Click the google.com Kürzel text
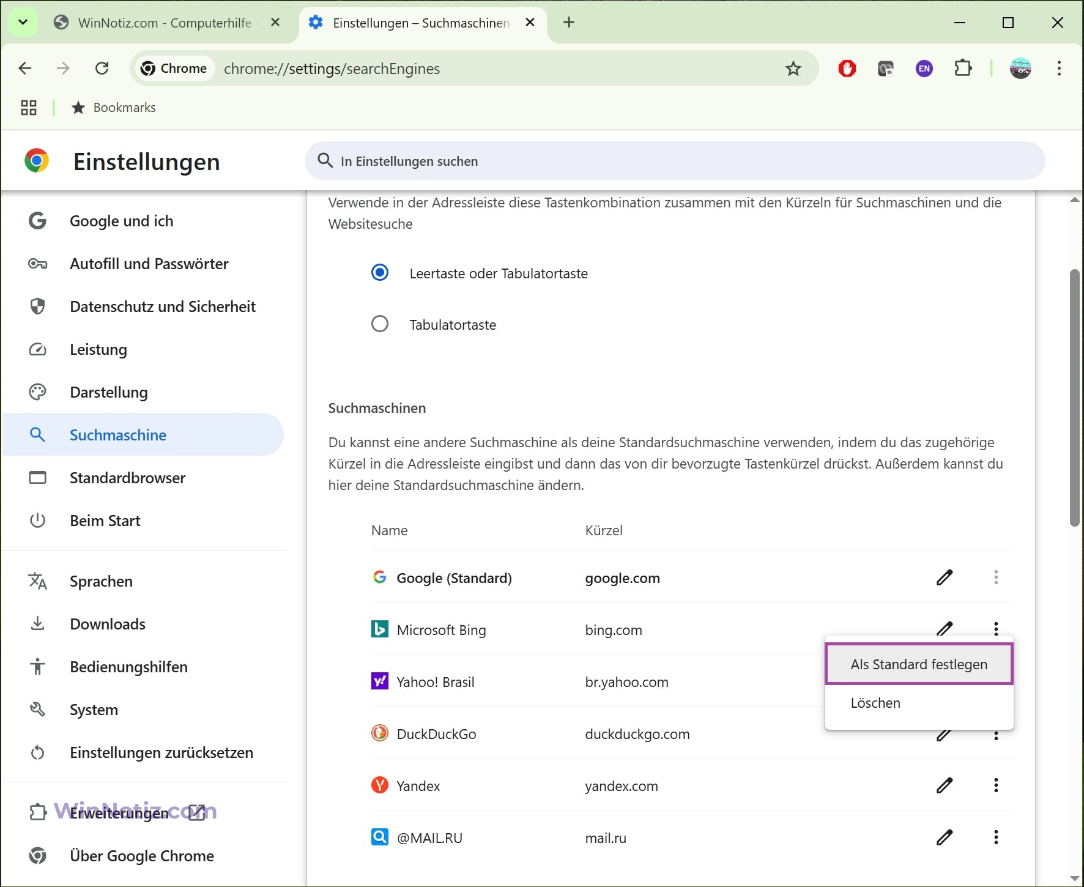 point(622,578)
